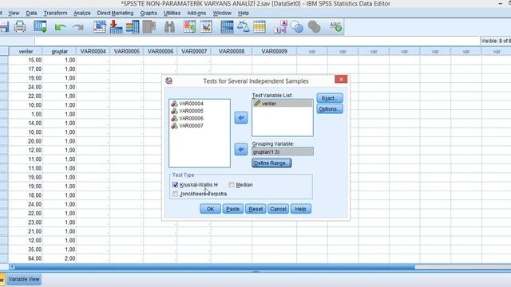Open the Utilities menu

[x=172, y=13]
